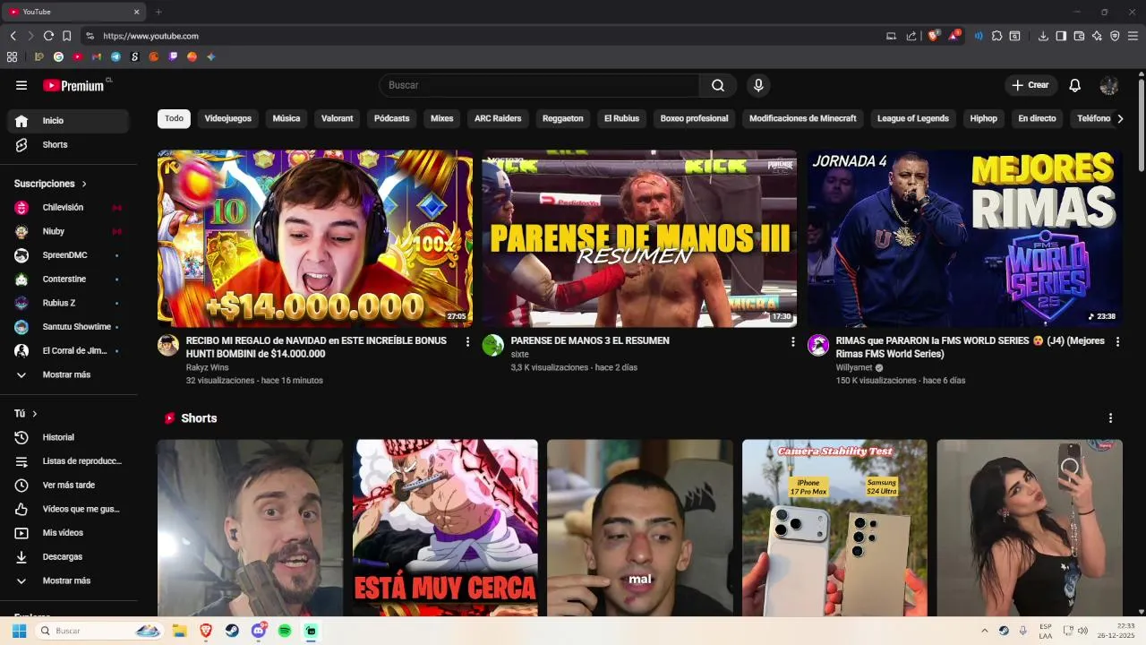
Task: Select the Reggaeton filter chip
Action: pyautogui.click(x=562, y=118)
